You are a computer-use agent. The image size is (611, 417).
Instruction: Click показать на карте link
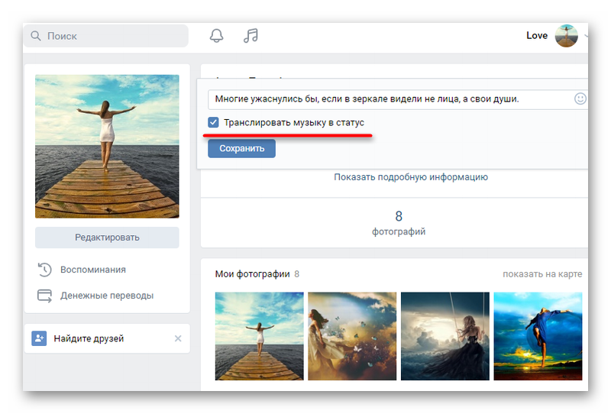click(542, 274)
